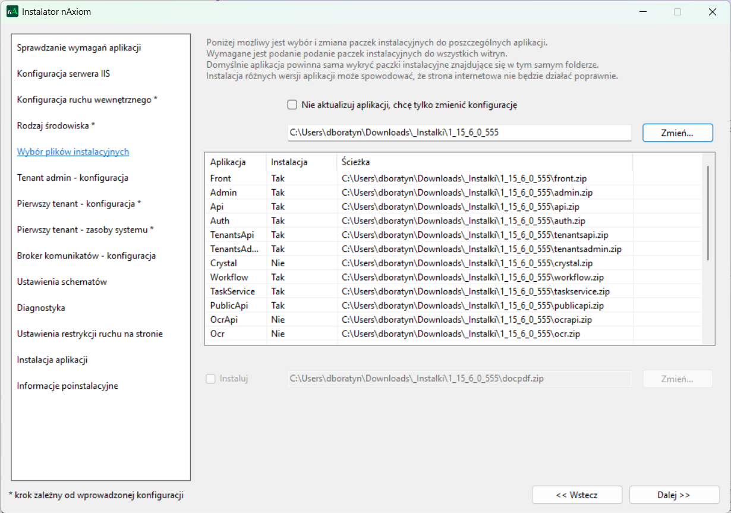Screen dimensions: 731x513
Task: Click the top 'Zmień...' button
Action: pos(677,133)
